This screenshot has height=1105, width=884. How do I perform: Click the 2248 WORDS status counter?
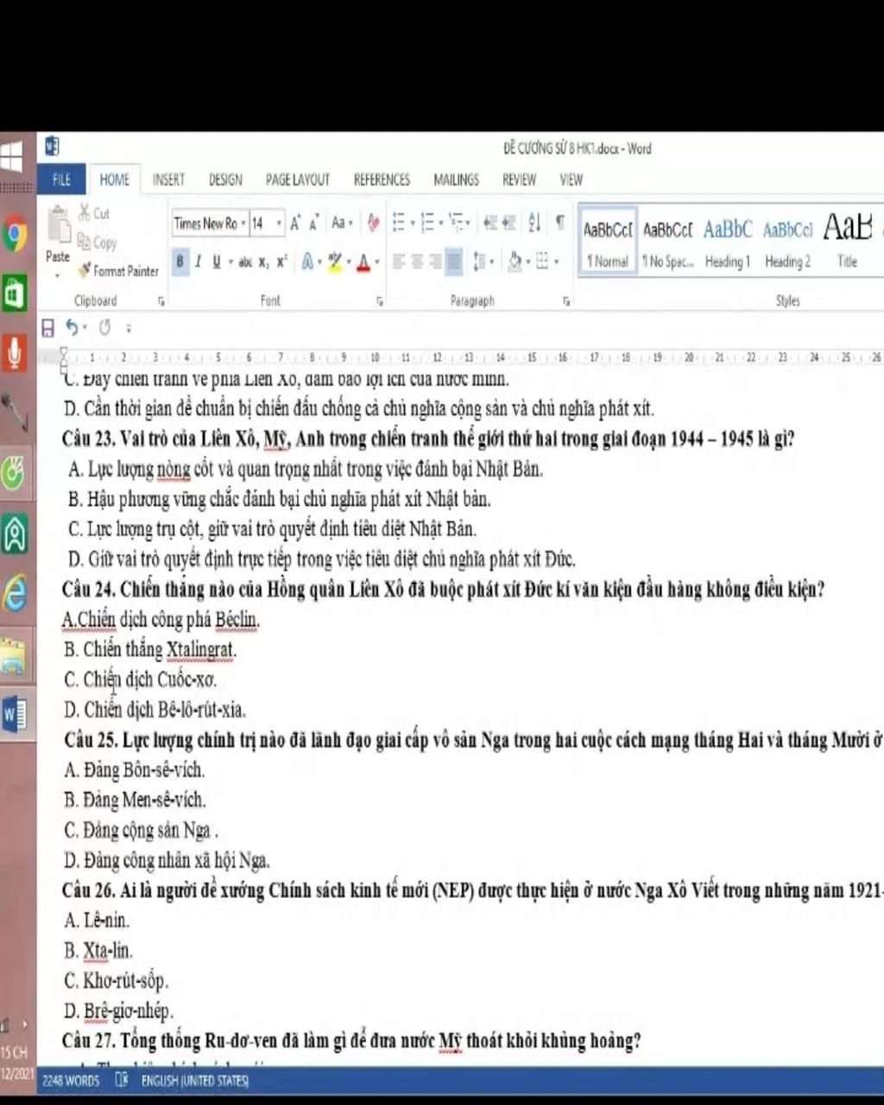[71, 1081]
